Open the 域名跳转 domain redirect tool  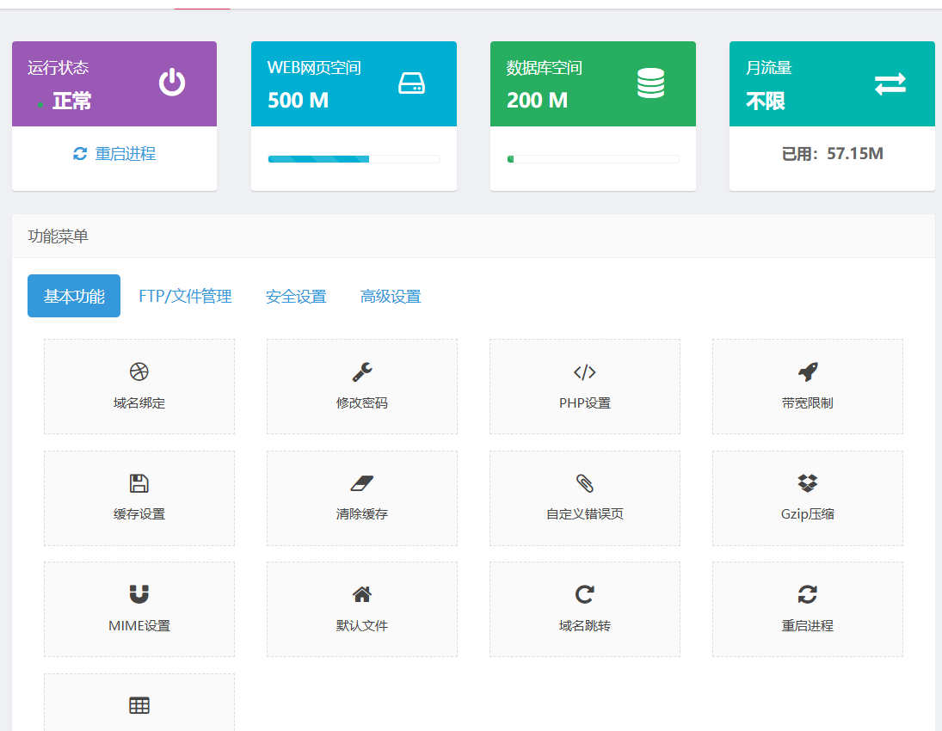584,609
